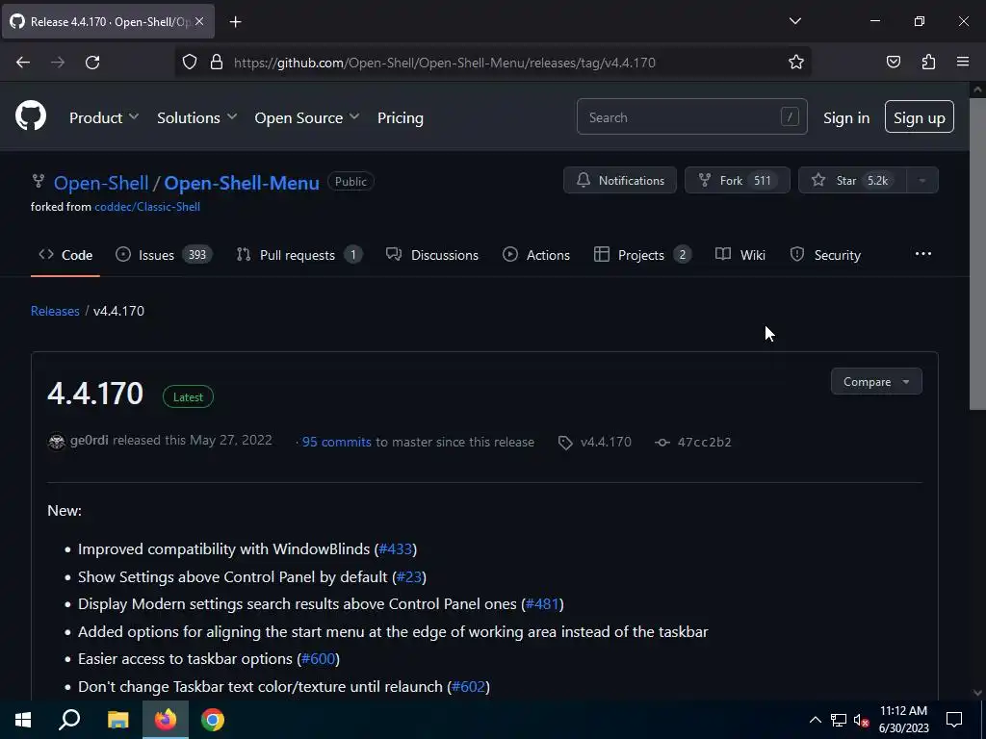Click the GitHub Octocat logo

[31, 115]
